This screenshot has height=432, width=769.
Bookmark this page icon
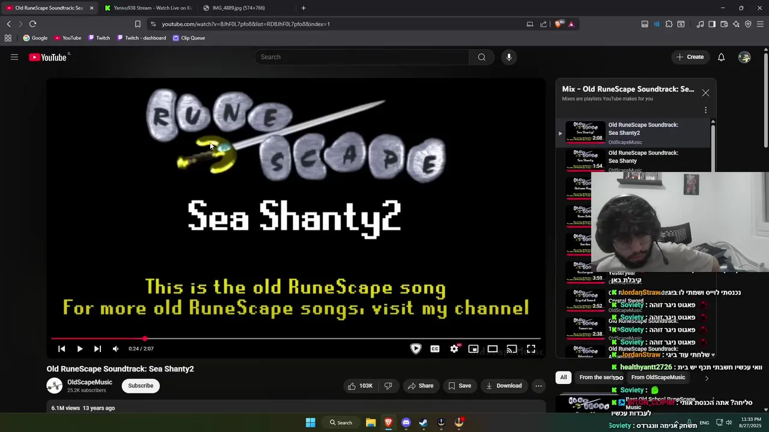[x=138, y=24]
